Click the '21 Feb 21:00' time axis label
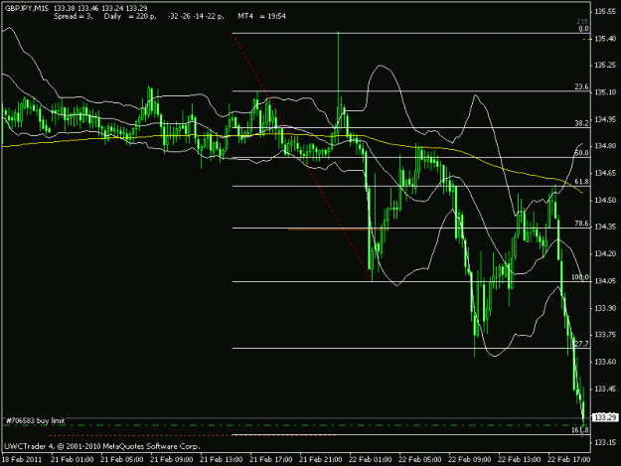621x466 pixels. click(x=321, y=460)
